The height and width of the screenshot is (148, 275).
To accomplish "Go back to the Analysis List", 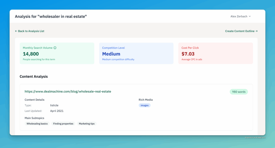I will (x=30, y=31).
